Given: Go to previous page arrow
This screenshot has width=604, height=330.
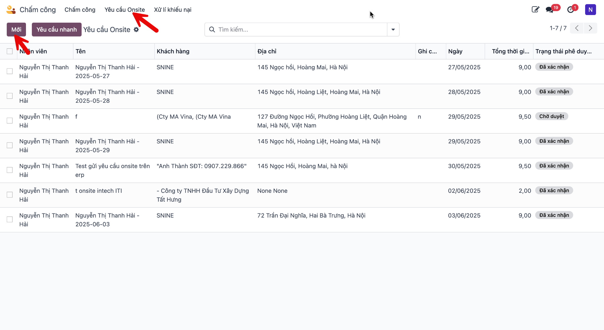Looking at the screenshot, I should [x=577, y=28].
